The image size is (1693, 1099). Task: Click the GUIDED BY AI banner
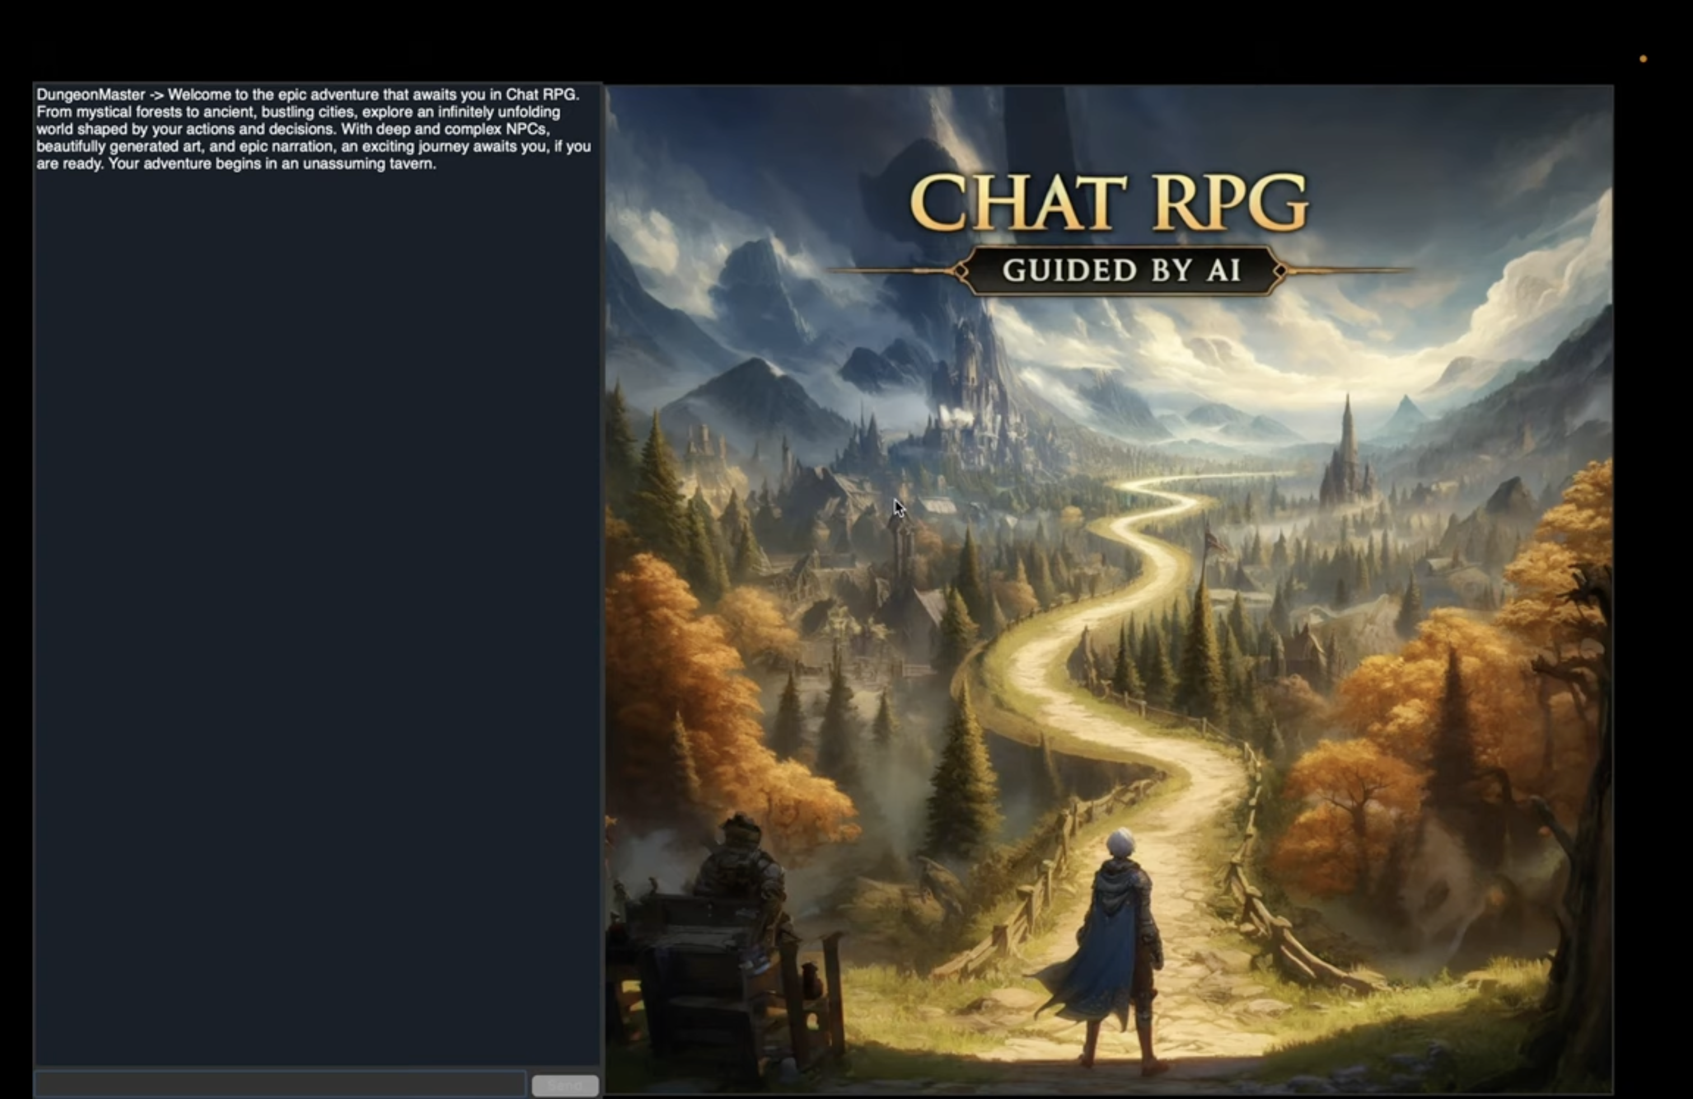(x=1121, y=270)
